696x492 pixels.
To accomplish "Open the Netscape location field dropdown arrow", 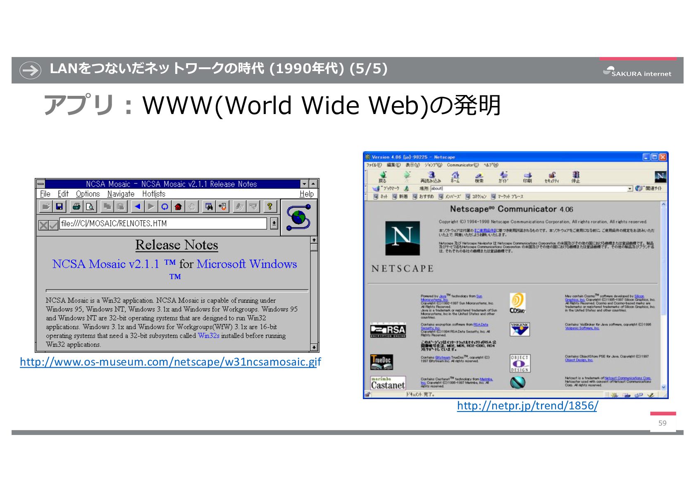I will coord(630,188).
